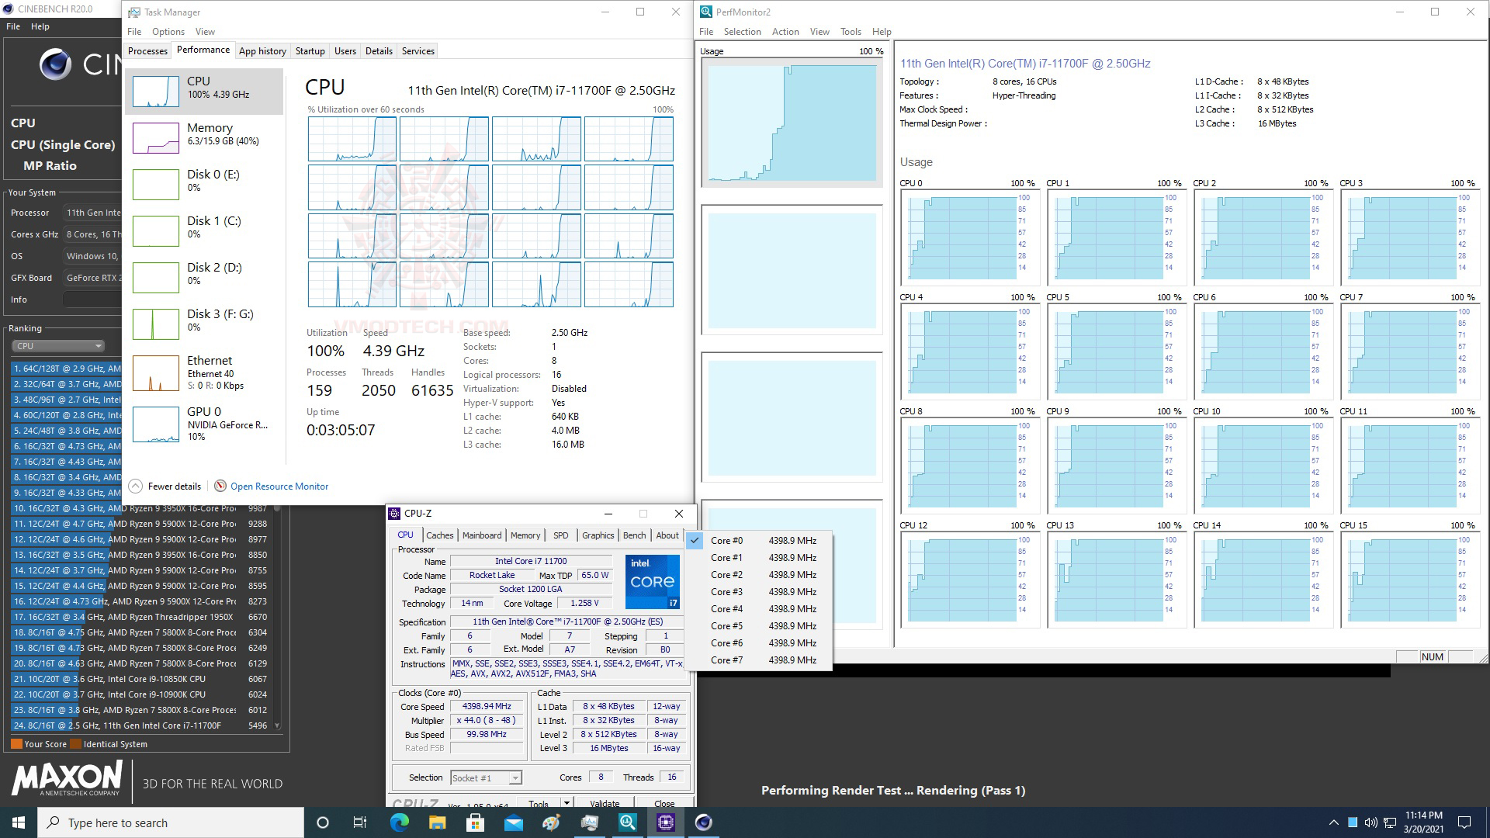1490x838 pixels.
Task: Switch to the Details tab
Action: (379, 51)
